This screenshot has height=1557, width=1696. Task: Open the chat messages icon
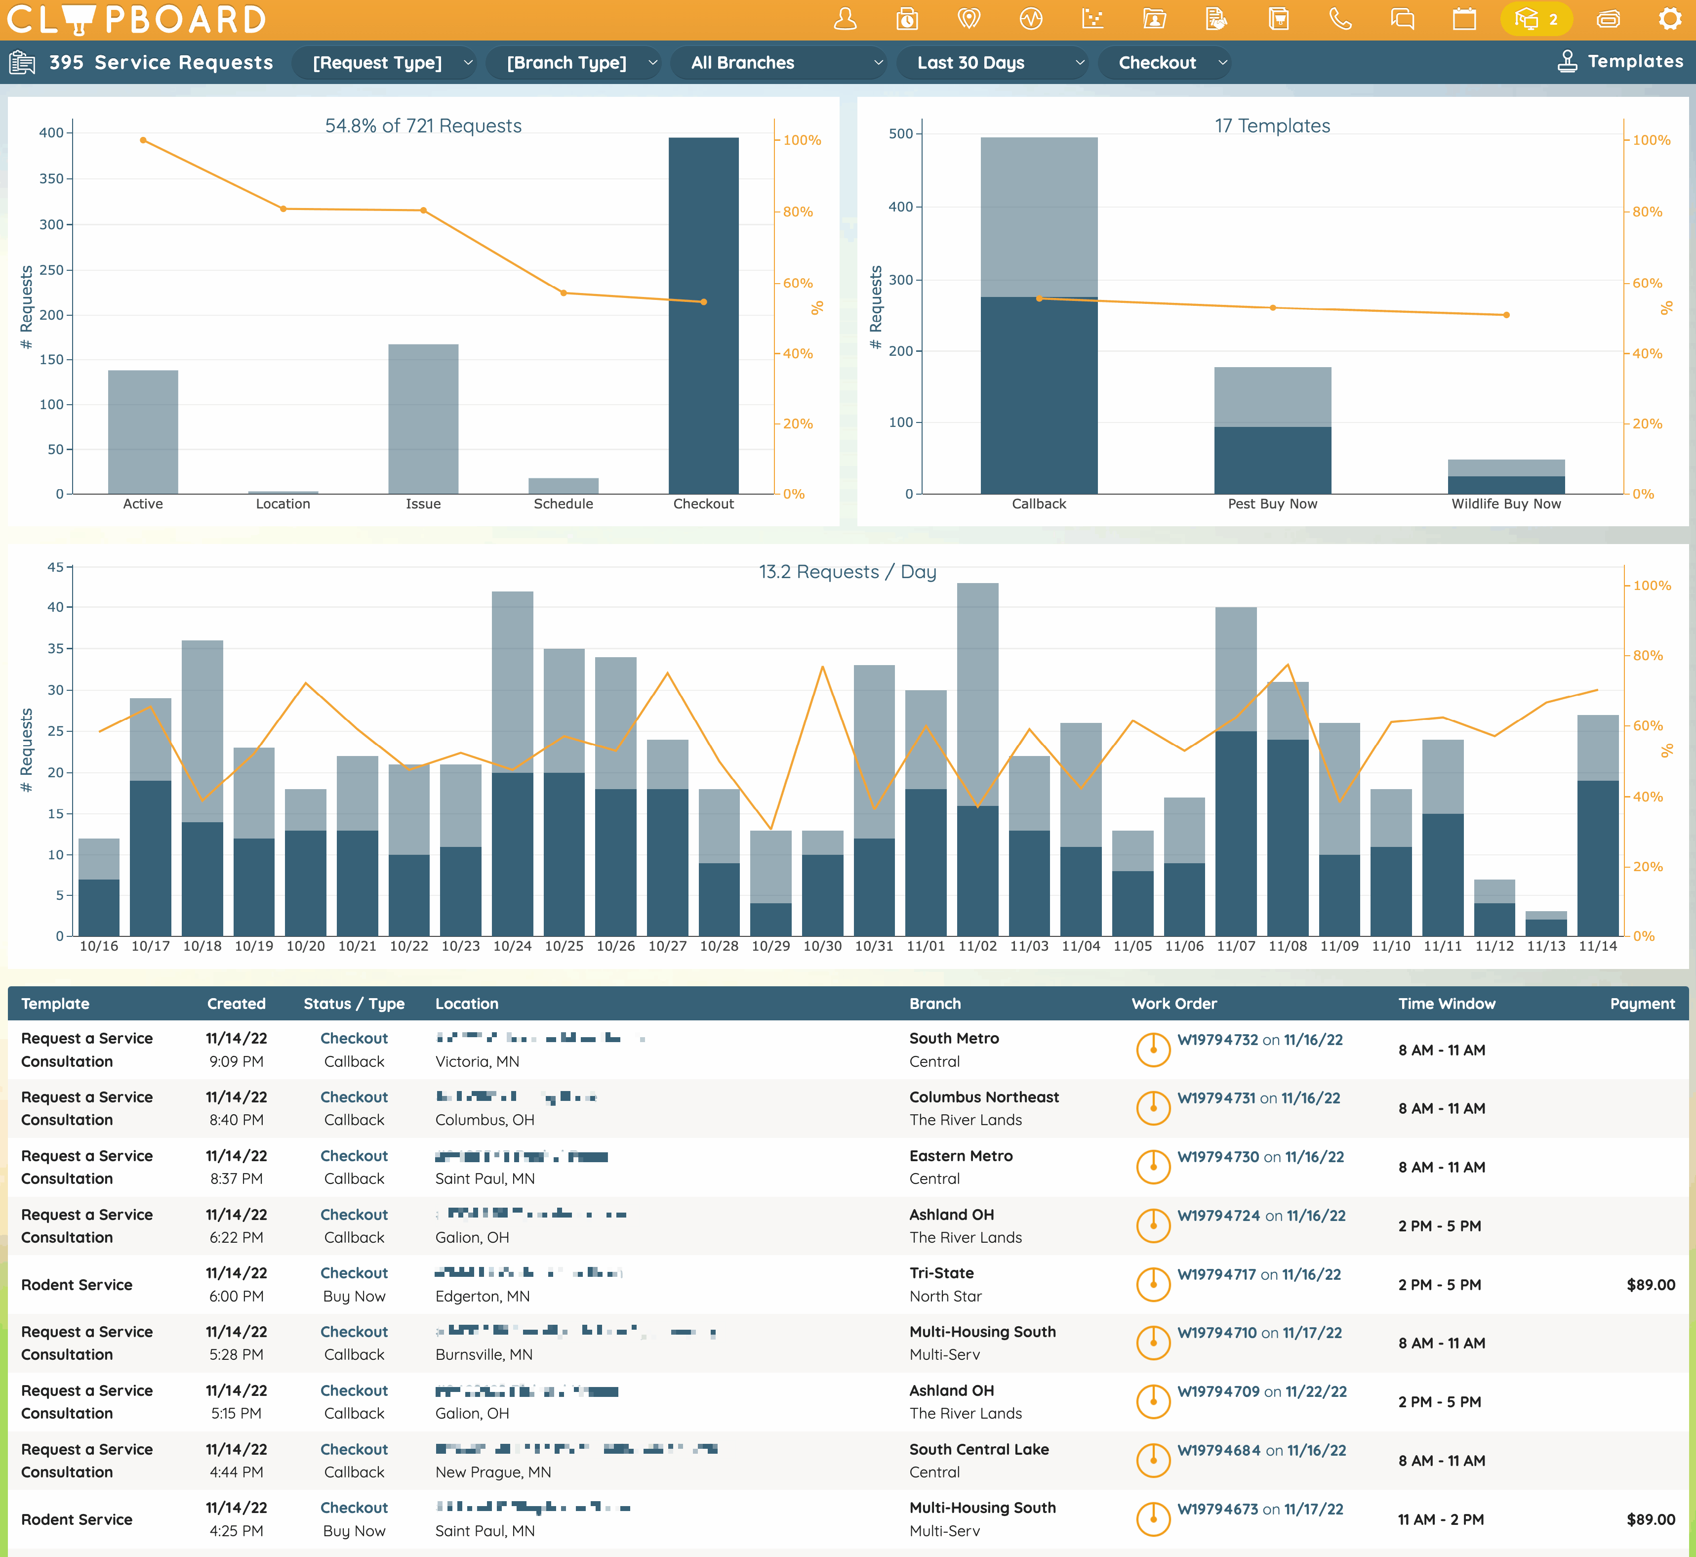point(1402,19)
